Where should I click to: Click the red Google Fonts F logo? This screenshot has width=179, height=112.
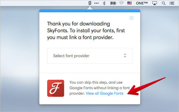[x=56, y=88]
